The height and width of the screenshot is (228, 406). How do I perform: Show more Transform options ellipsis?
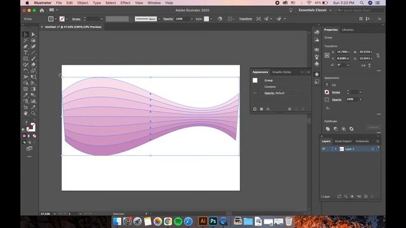pos(379,70)
